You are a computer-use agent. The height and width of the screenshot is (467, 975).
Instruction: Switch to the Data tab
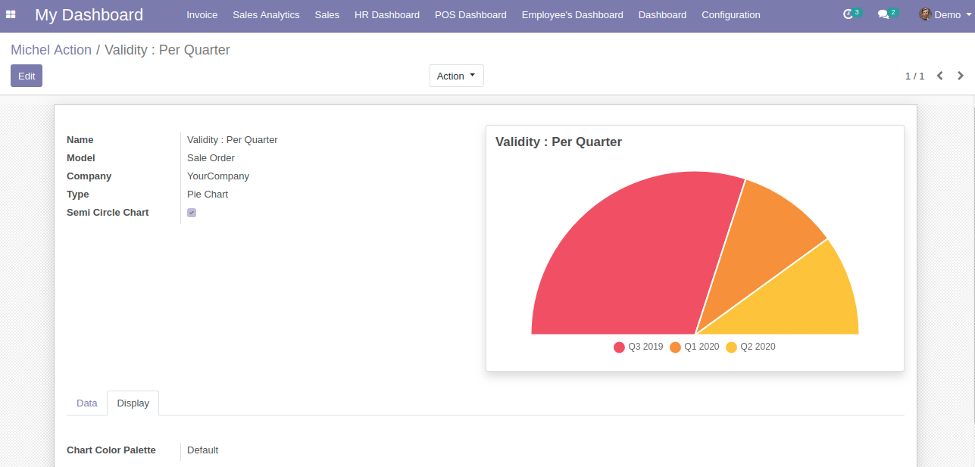pyautogui.click(x=87, y=403)
